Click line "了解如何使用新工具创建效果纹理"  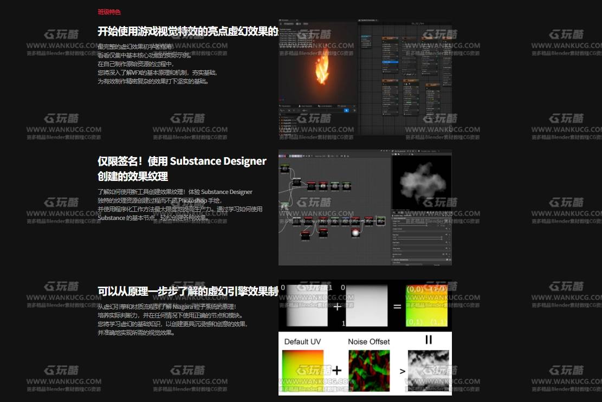[141, 192]
